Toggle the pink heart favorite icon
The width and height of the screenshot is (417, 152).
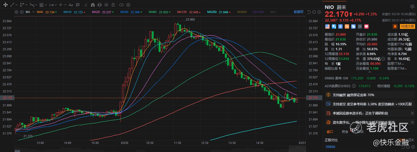coord(366,26)
